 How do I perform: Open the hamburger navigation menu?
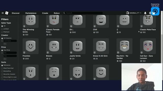coord(3,13)
